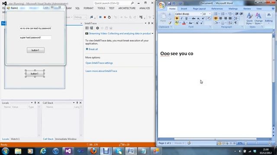Image resolution: width=277 pixels, height=155 pixels.
Task: Open the font size dropdown
Action: [209, 14]
